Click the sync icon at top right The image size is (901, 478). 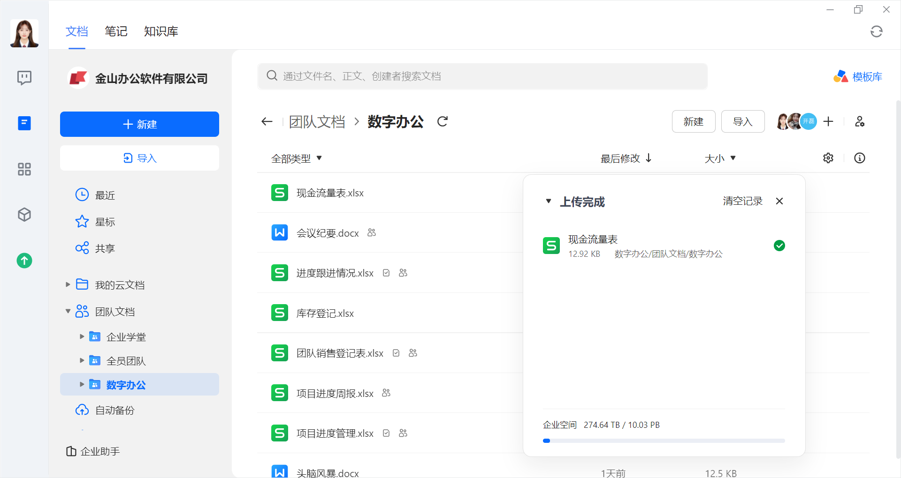coord(876,31)
